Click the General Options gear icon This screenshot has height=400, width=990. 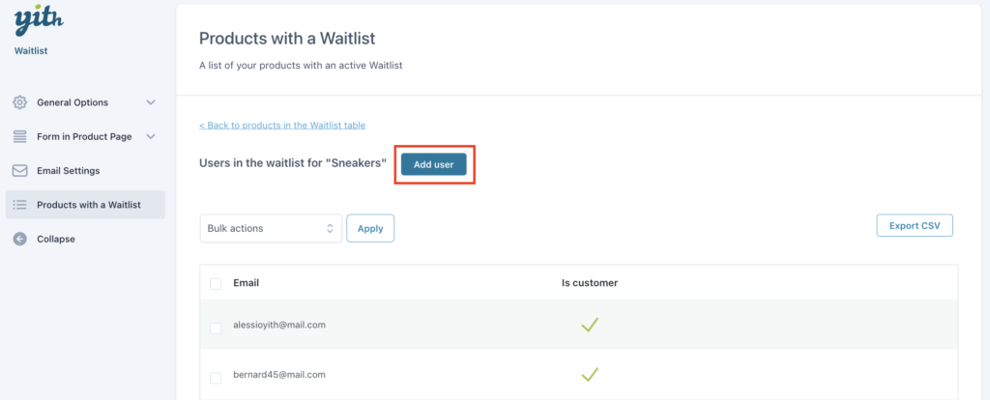coord(20,102)
